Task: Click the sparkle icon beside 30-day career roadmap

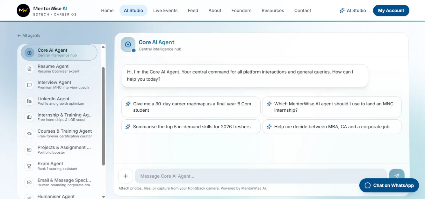Action: coord(128,104)
